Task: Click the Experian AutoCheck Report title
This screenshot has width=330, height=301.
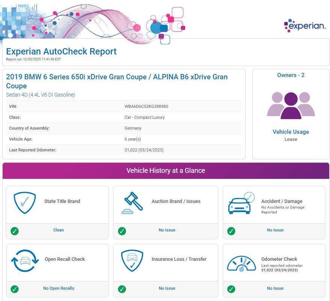Action: (x=61, y=51)
